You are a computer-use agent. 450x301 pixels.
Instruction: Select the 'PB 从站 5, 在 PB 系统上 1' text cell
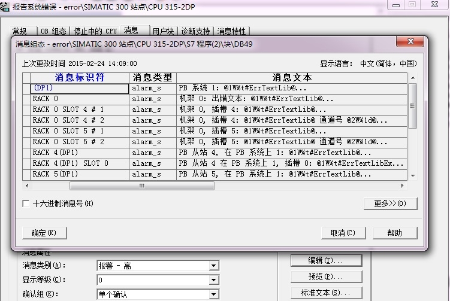[292, 174]
